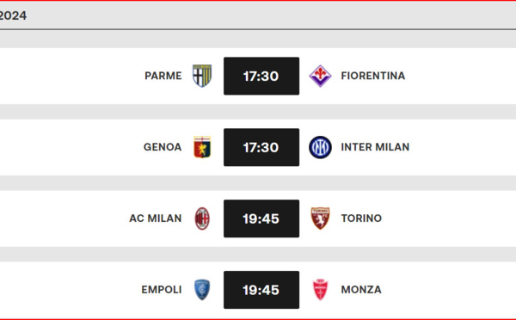Click the AC Milan crest
516x320 pixels.
[202, 218]
